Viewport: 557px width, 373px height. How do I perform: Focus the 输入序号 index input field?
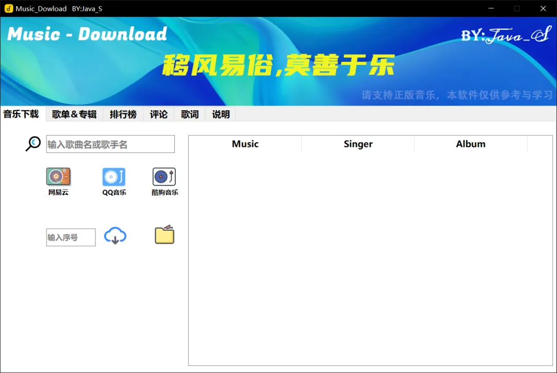click(x=71, y=238)
